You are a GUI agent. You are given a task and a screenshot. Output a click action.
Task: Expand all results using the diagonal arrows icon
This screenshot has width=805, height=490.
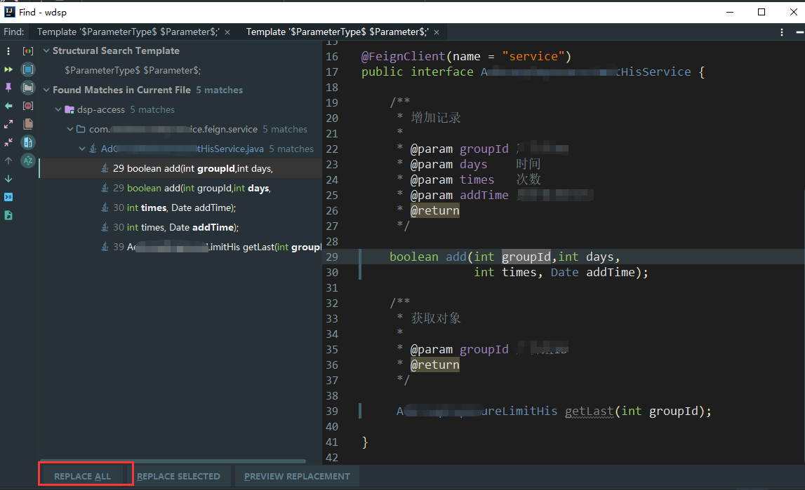8,123
